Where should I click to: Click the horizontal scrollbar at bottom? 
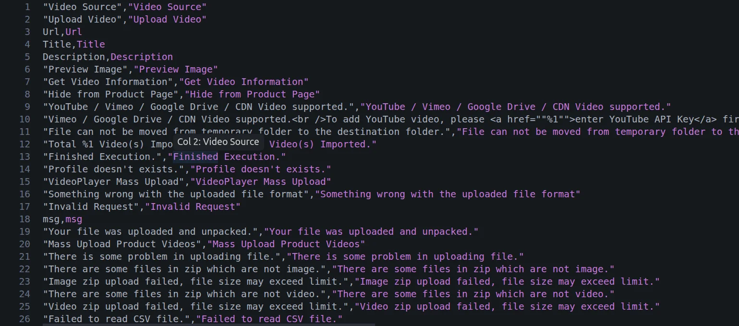click(x=209, y=325)
